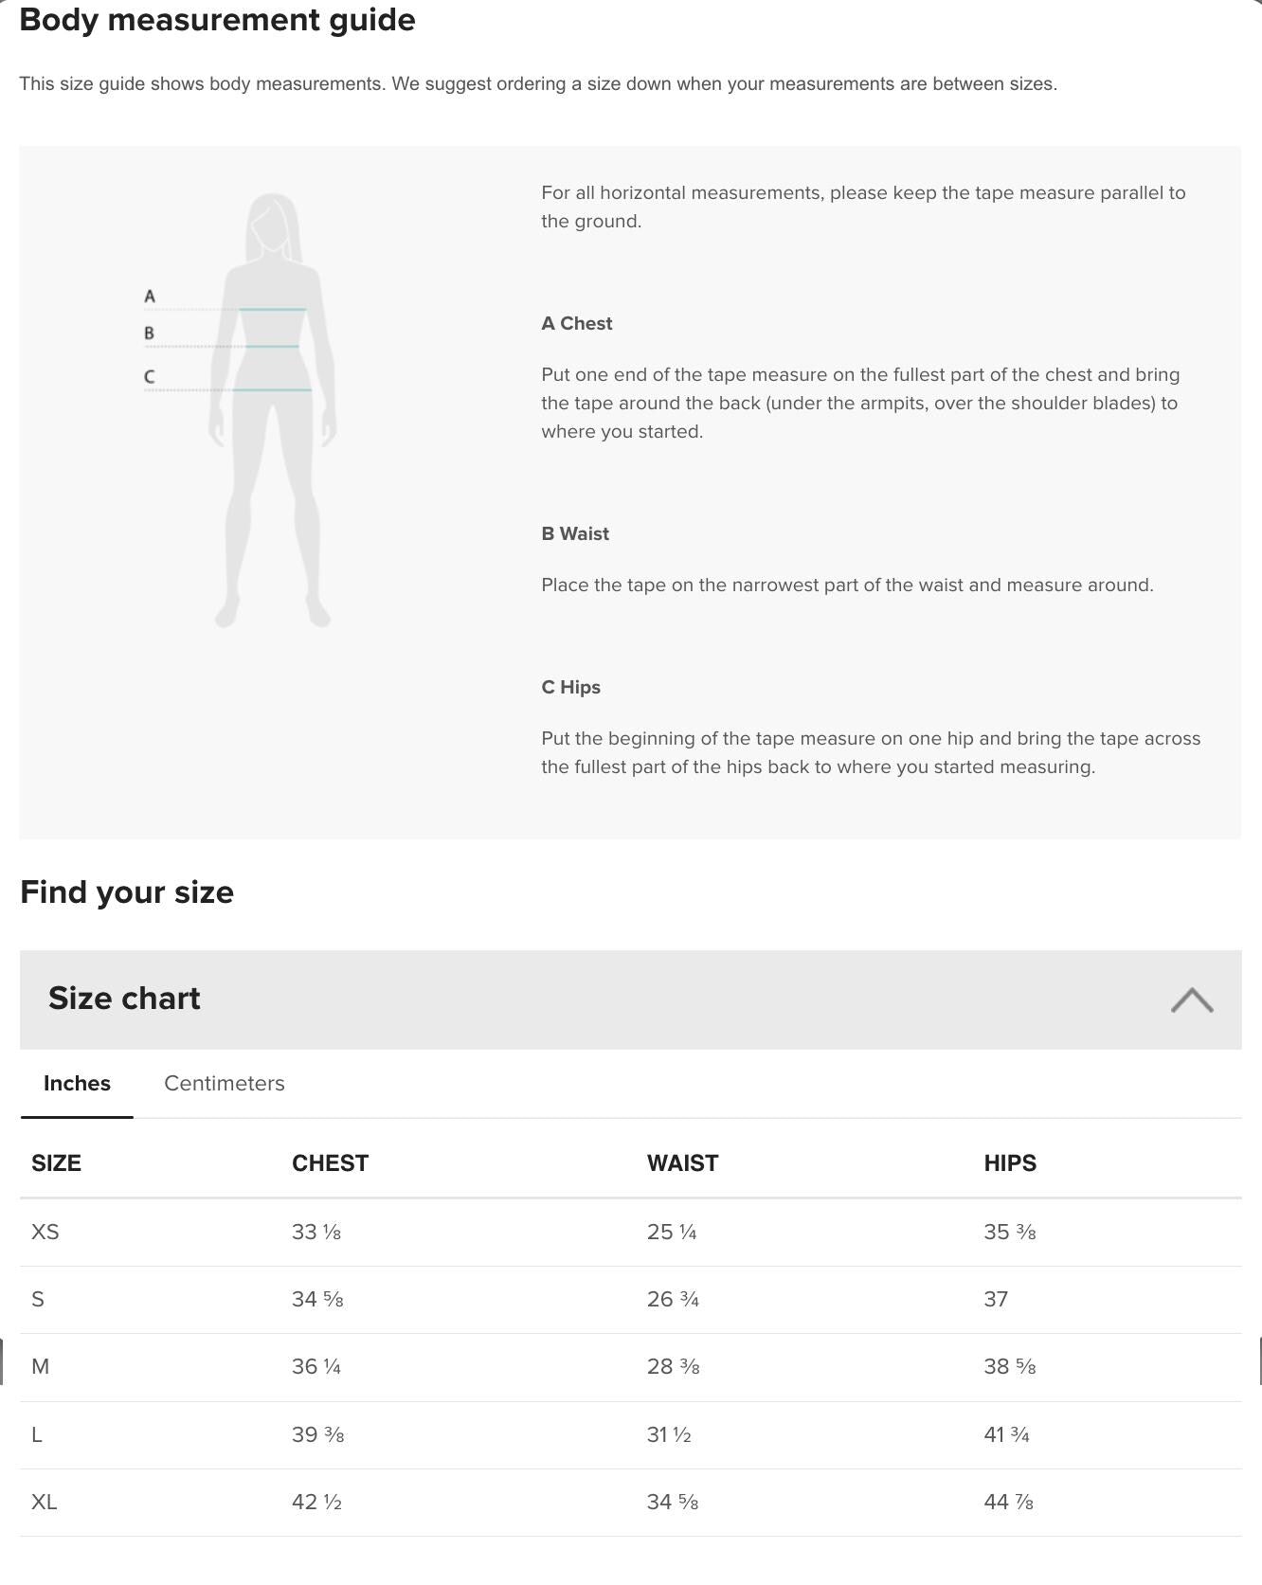This screenshot has width=1262, height=1585.
Task: Select the Inches tab
Action: click(77, 1083)
